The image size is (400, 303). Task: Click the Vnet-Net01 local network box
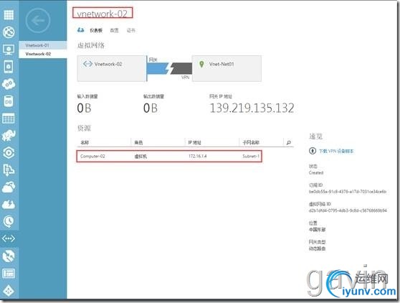(x=227, y=68)
